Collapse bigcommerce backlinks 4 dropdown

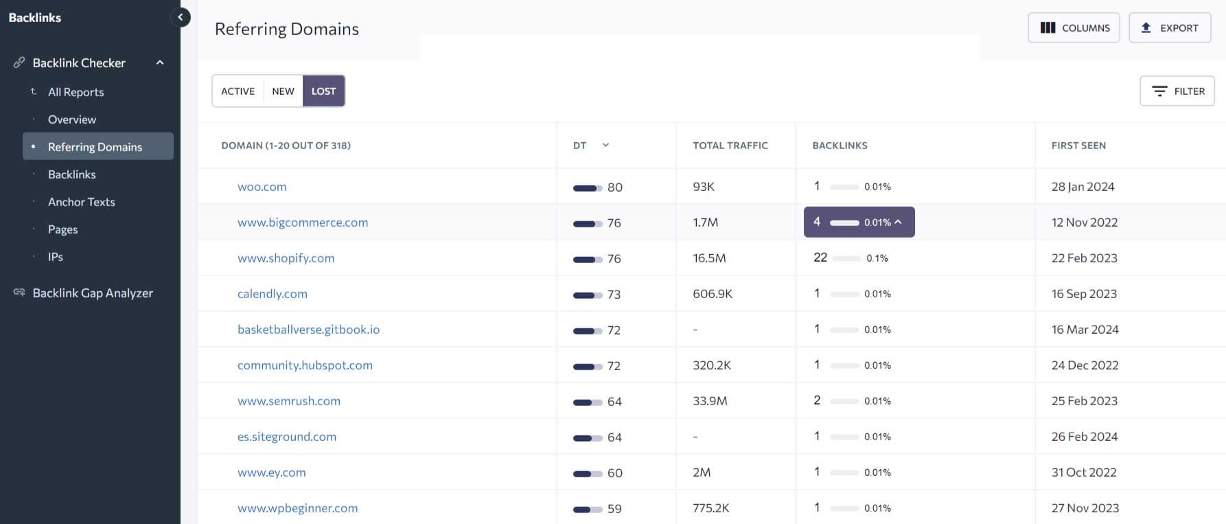[x=859, y=222]
